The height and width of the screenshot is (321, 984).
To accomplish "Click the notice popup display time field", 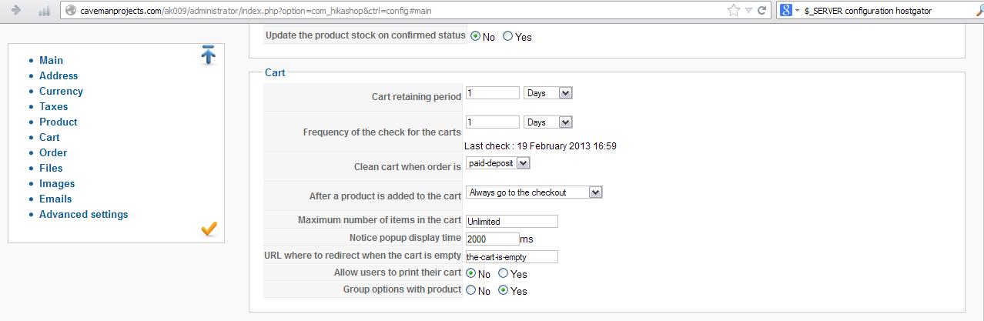I will coord(492,239).
